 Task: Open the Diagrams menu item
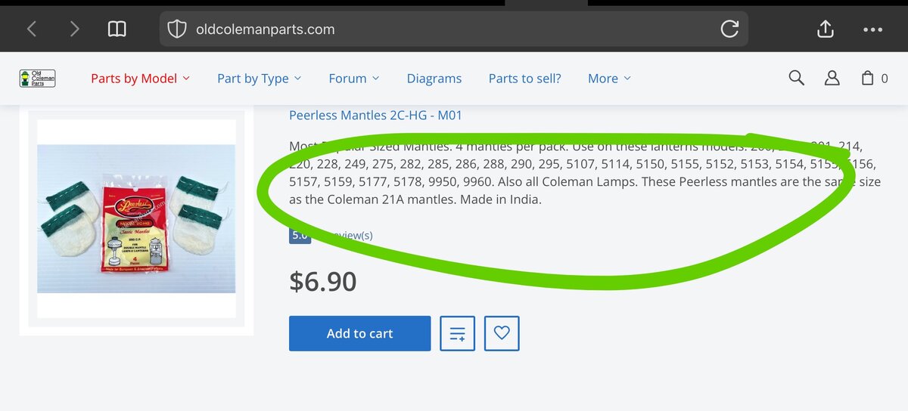click(434, 79)
